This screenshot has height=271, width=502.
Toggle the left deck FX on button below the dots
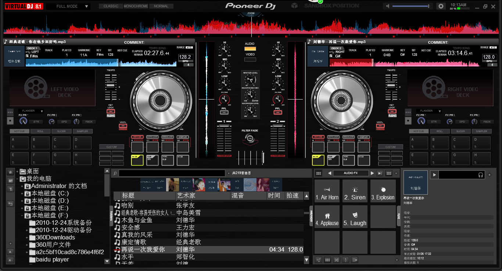pyautogui.click(x=10, y=120)
